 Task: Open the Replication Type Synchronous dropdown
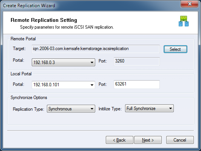coord(71,109)
